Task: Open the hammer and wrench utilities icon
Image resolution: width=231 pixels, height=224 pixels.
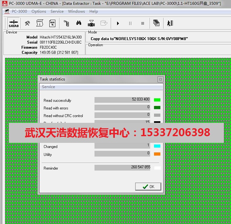Action: click(x=28, y=23)
